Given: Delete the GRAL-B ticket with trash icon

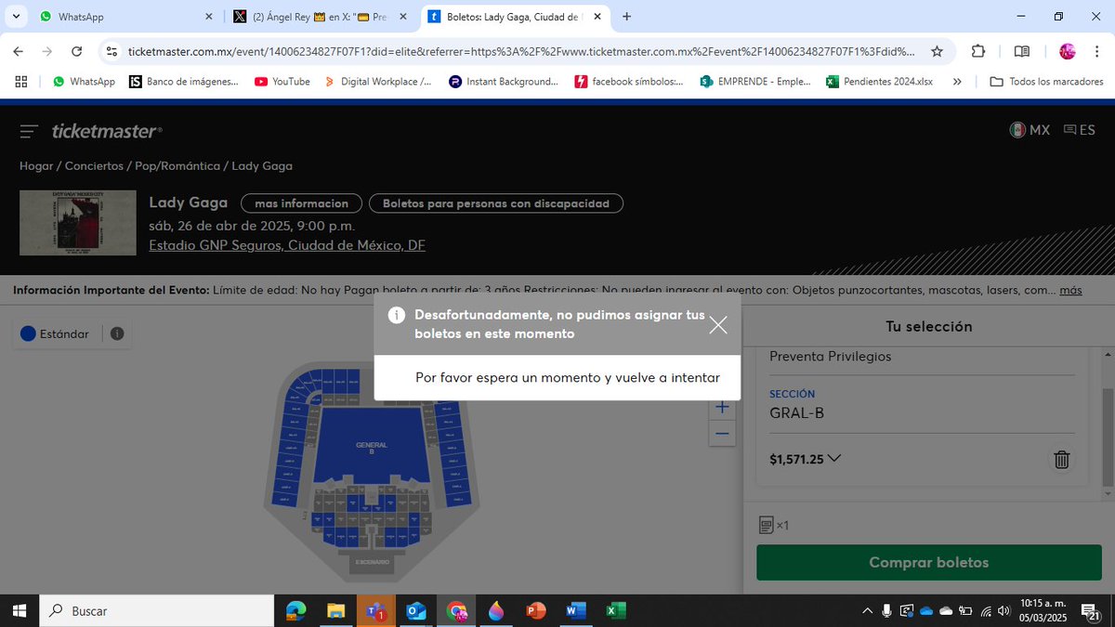Looking at the screenshot, I should point(1062,459).
